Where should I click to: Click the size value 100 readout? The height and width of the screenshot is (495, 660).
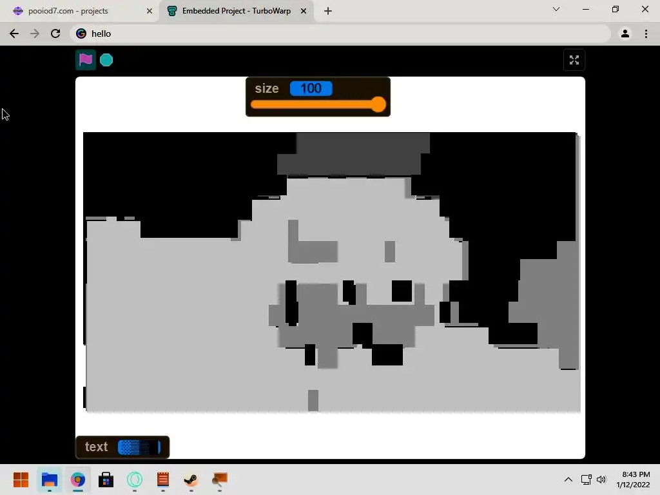[311, 88]
